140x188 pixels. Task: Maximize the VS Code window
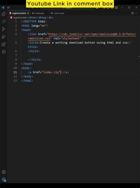[129, 8]
